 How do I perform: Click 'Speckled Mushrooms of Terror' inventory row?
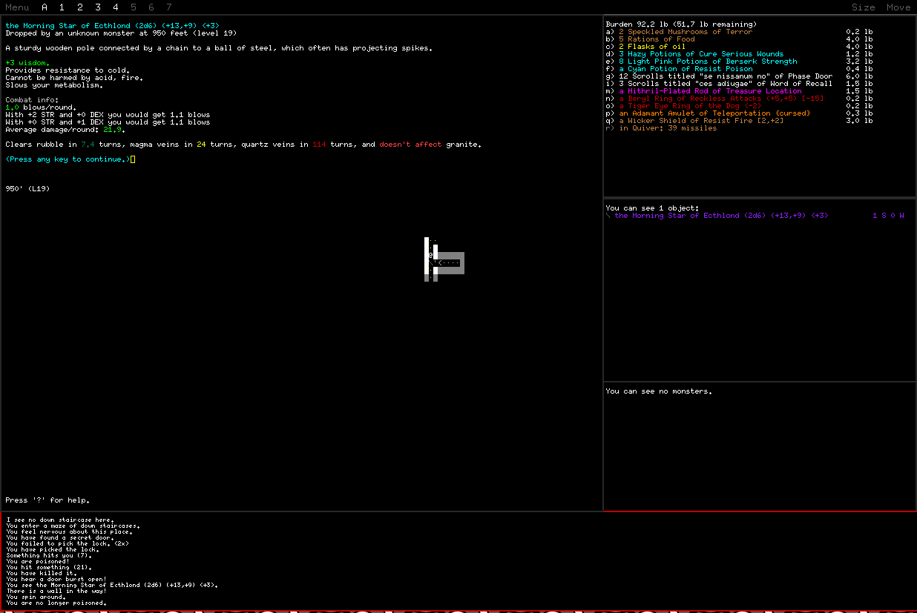coord(739,32)
